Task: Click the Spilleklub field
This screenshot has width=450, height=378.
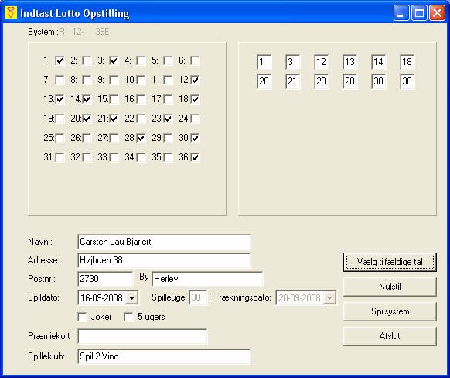Action: click(x=164, y=357)
